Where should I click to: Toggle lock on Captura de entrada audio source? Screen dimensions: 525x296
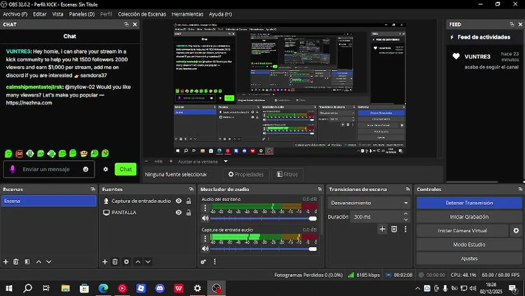[x=189, y=201]
